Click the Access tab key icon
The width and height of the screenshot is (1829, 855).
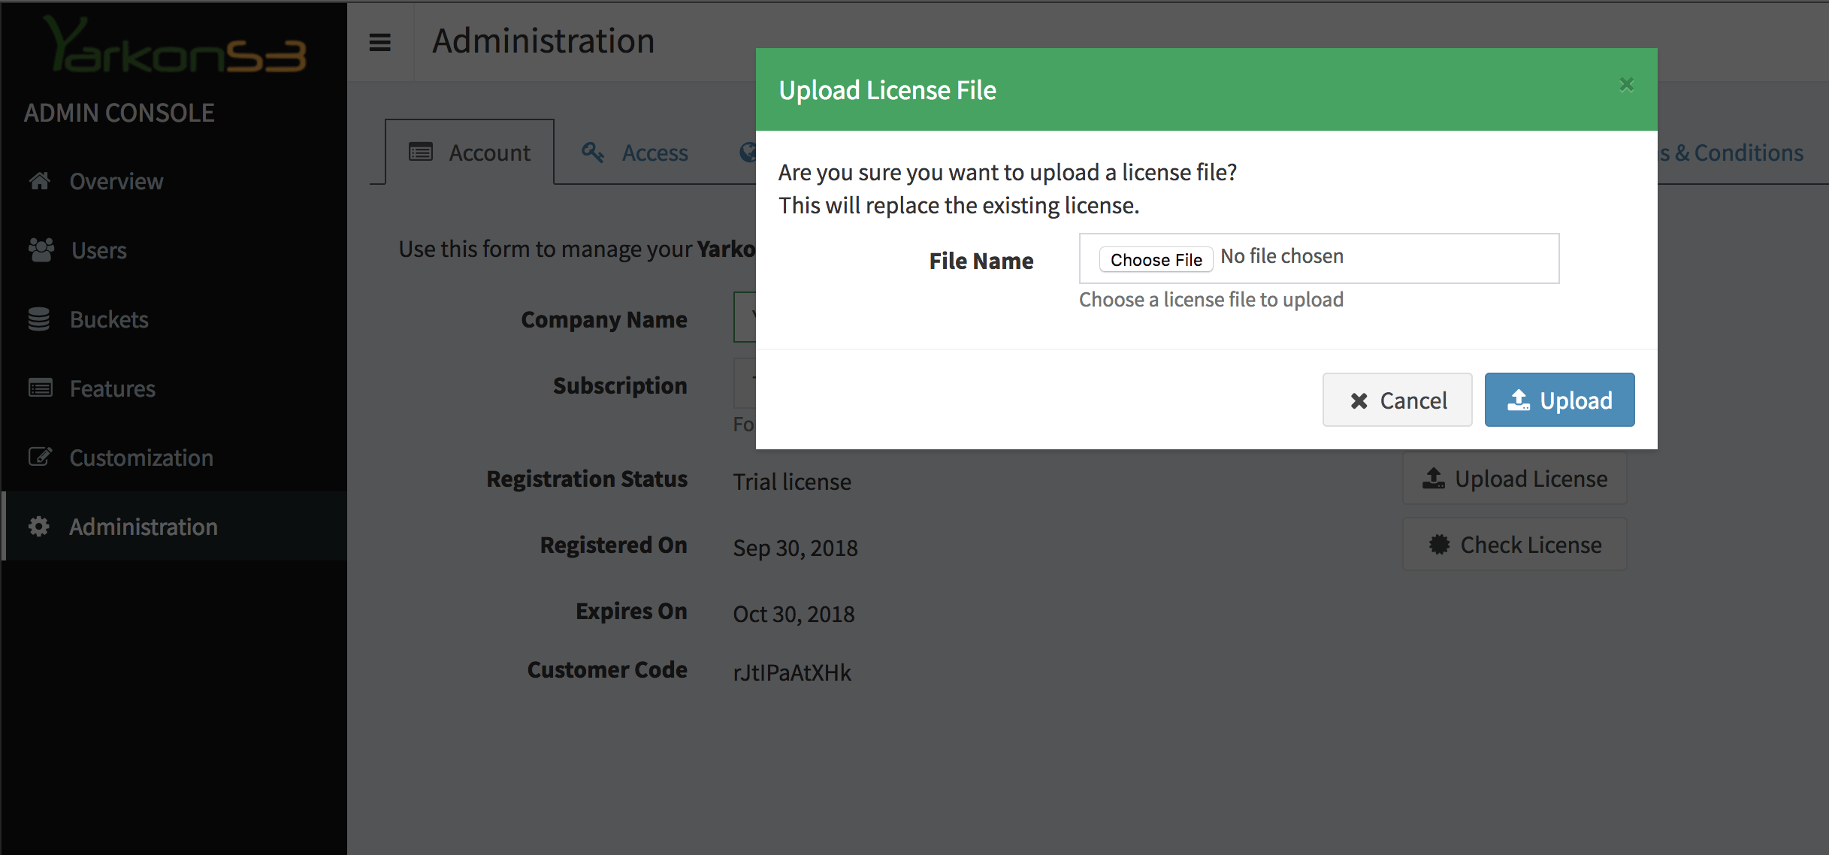click(x=593, y=153)
